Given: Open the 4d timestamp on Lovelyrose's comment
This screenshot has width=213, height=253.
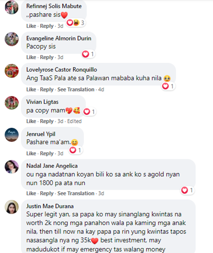Looking at the screenshot, I should coord(101,89).
